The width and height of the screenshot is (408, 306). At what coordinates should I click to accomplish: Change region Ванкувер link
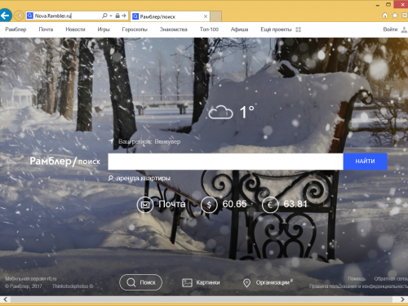click(167, 142)
